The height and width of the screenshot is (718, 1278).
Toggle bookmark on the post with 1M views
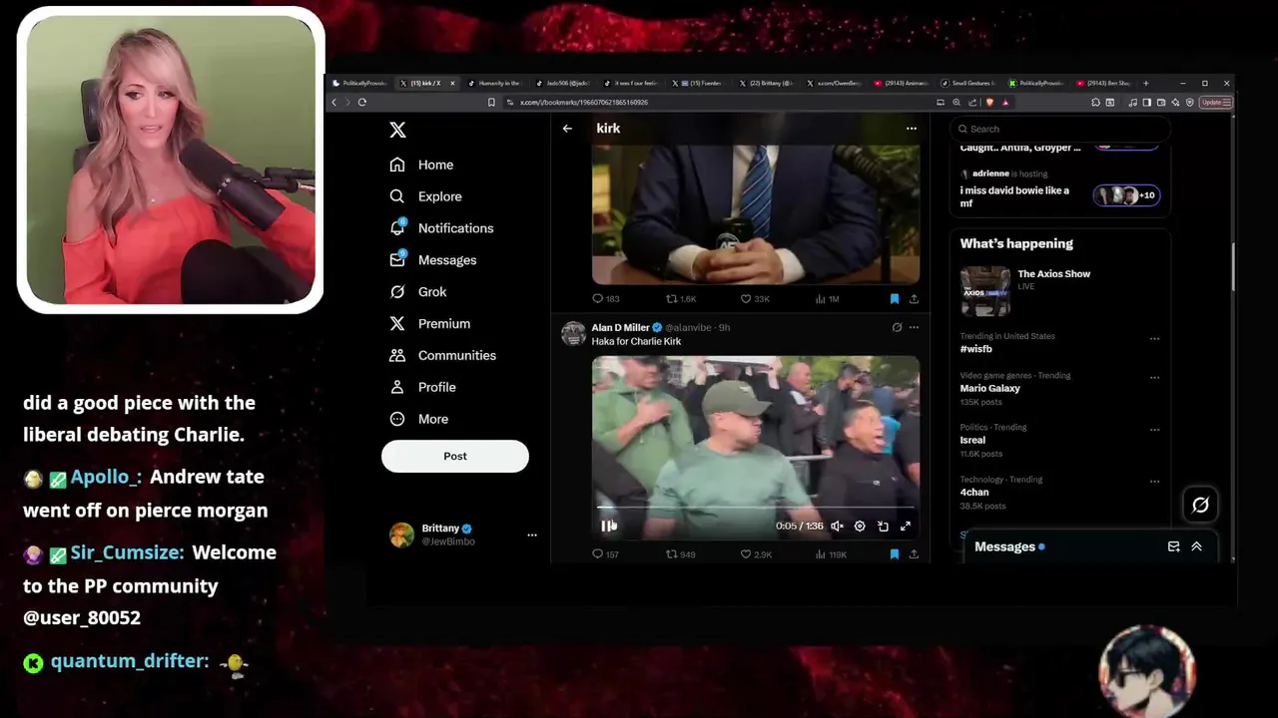click(x=895, y=299)
